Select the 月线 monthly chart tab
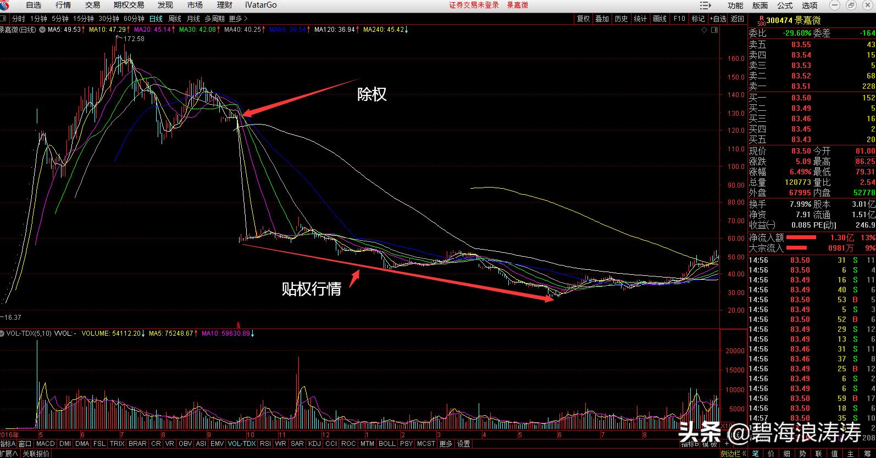The width and height of the screenshot is (876, 458). pyautogui.click(x=193, y=19)
